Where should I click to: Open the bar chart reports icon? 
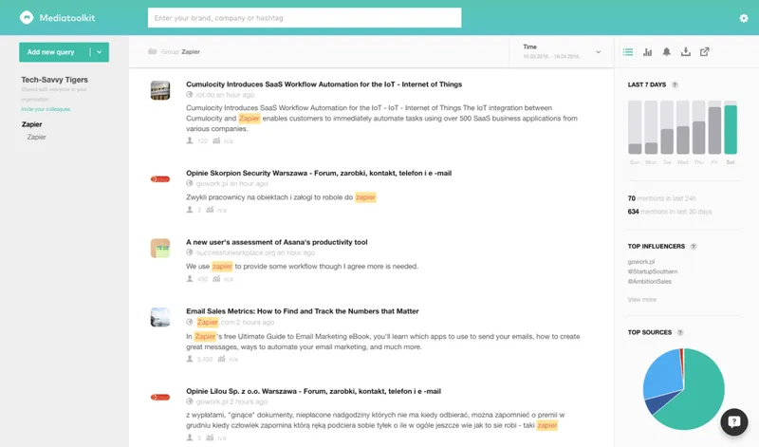point(647,52)
